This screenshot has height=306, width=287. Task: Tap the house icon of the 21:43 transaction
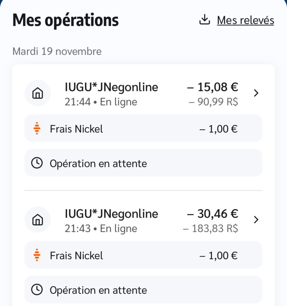tap(38, 220)
